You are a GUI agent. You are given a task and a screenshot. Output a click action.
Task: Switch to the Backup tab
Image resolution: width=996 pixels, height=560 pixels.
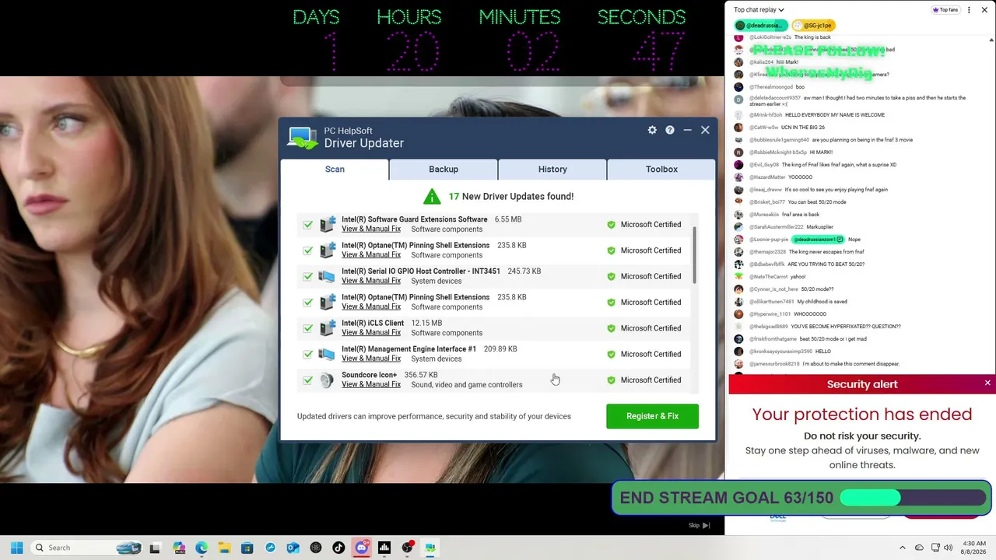pos(444,169)
